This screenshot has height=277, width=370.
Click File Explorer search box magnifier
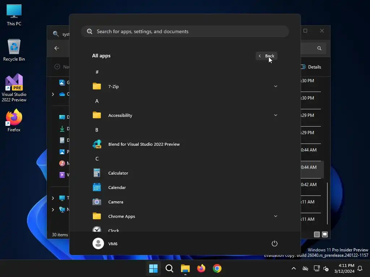point(319,48)
